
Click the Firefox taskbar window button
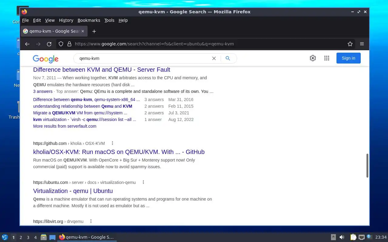pyautogui.click(x=87, y=237)
